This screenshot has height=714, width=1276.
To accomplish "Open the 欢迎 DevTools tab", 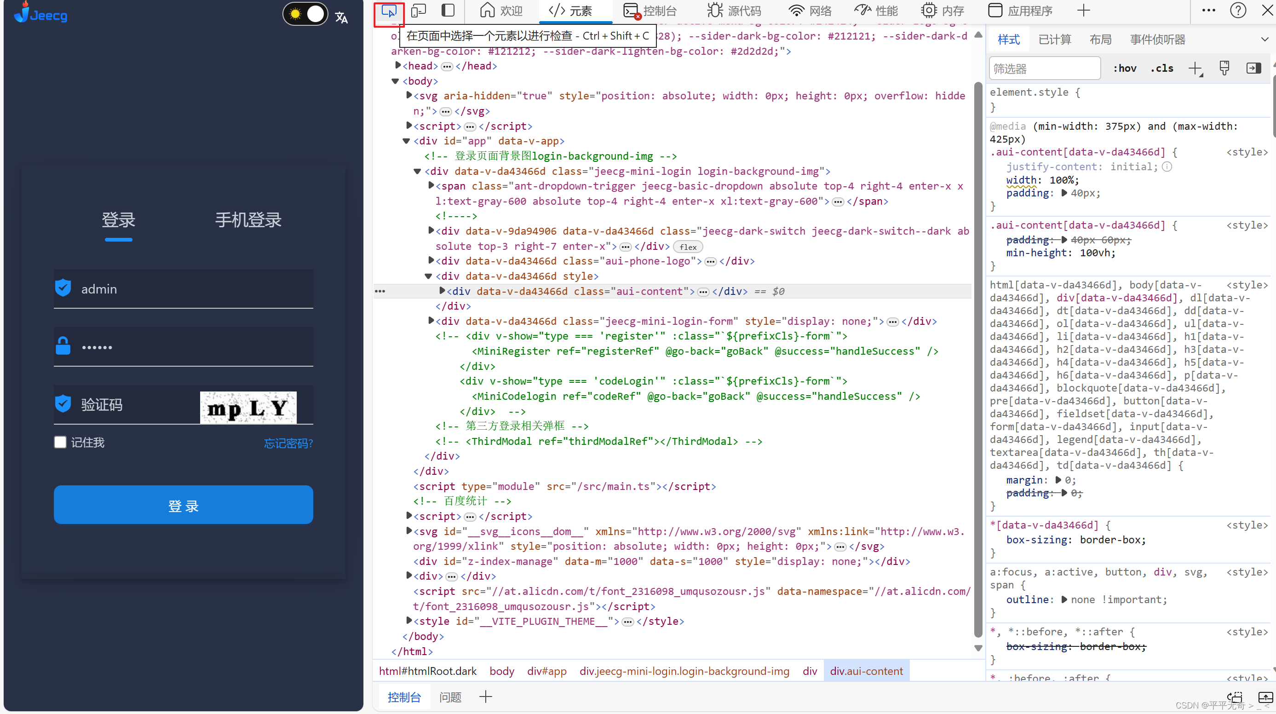I will pos(501,11).
